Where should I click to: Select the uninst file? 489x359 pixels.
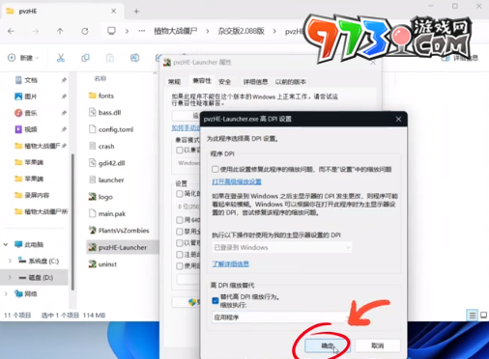point(102,264)
